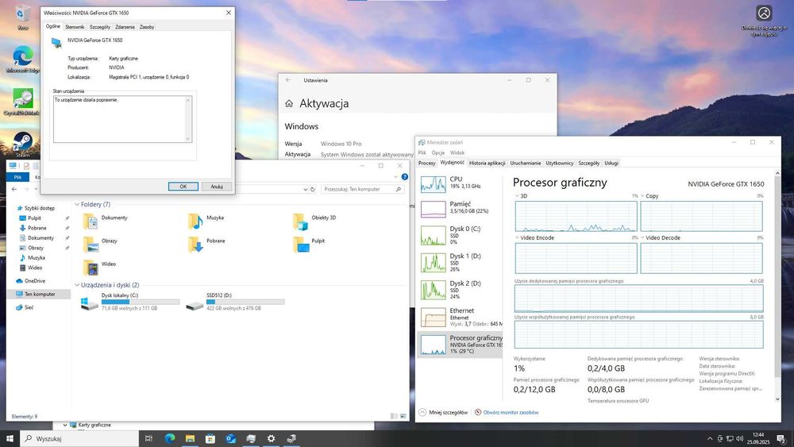Select the SSD512 (D:) drive icon
The image size is (794, 447).
(x=195, y=305)
